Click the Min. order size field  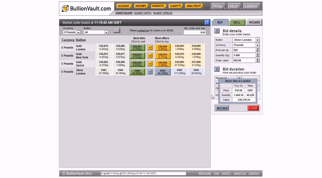pos(195,32)
